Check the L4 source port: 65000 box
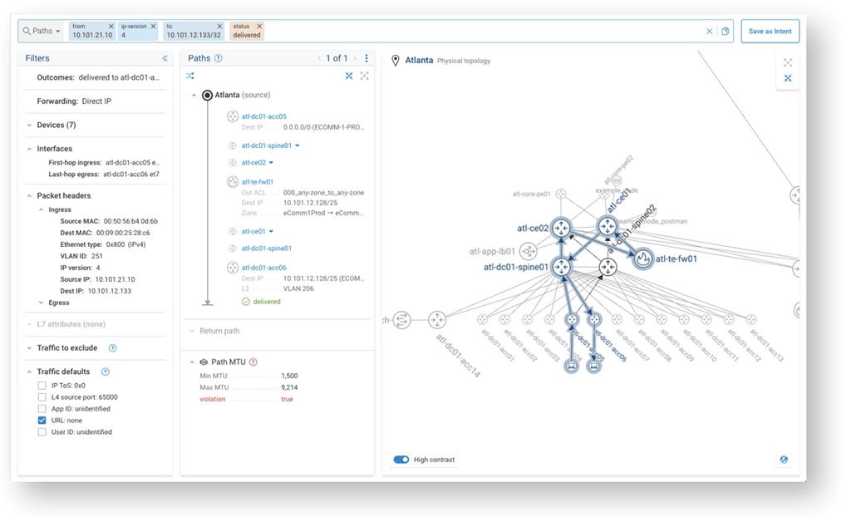Screen dimensions: 851x517 (x=42, y=397)
